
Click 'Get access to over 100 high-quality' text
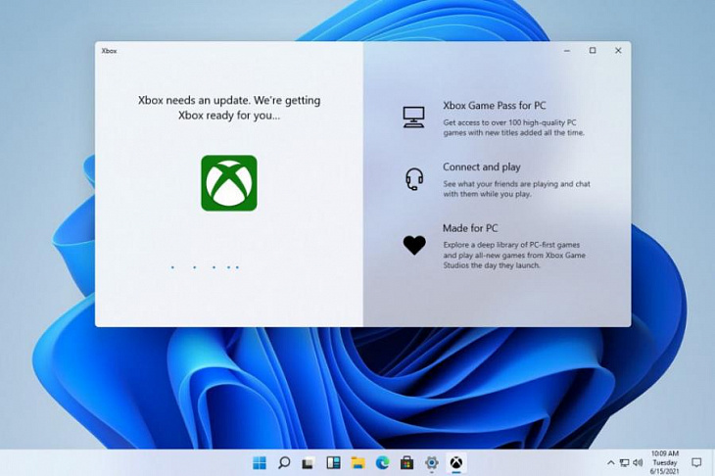(x=513, y=127)
